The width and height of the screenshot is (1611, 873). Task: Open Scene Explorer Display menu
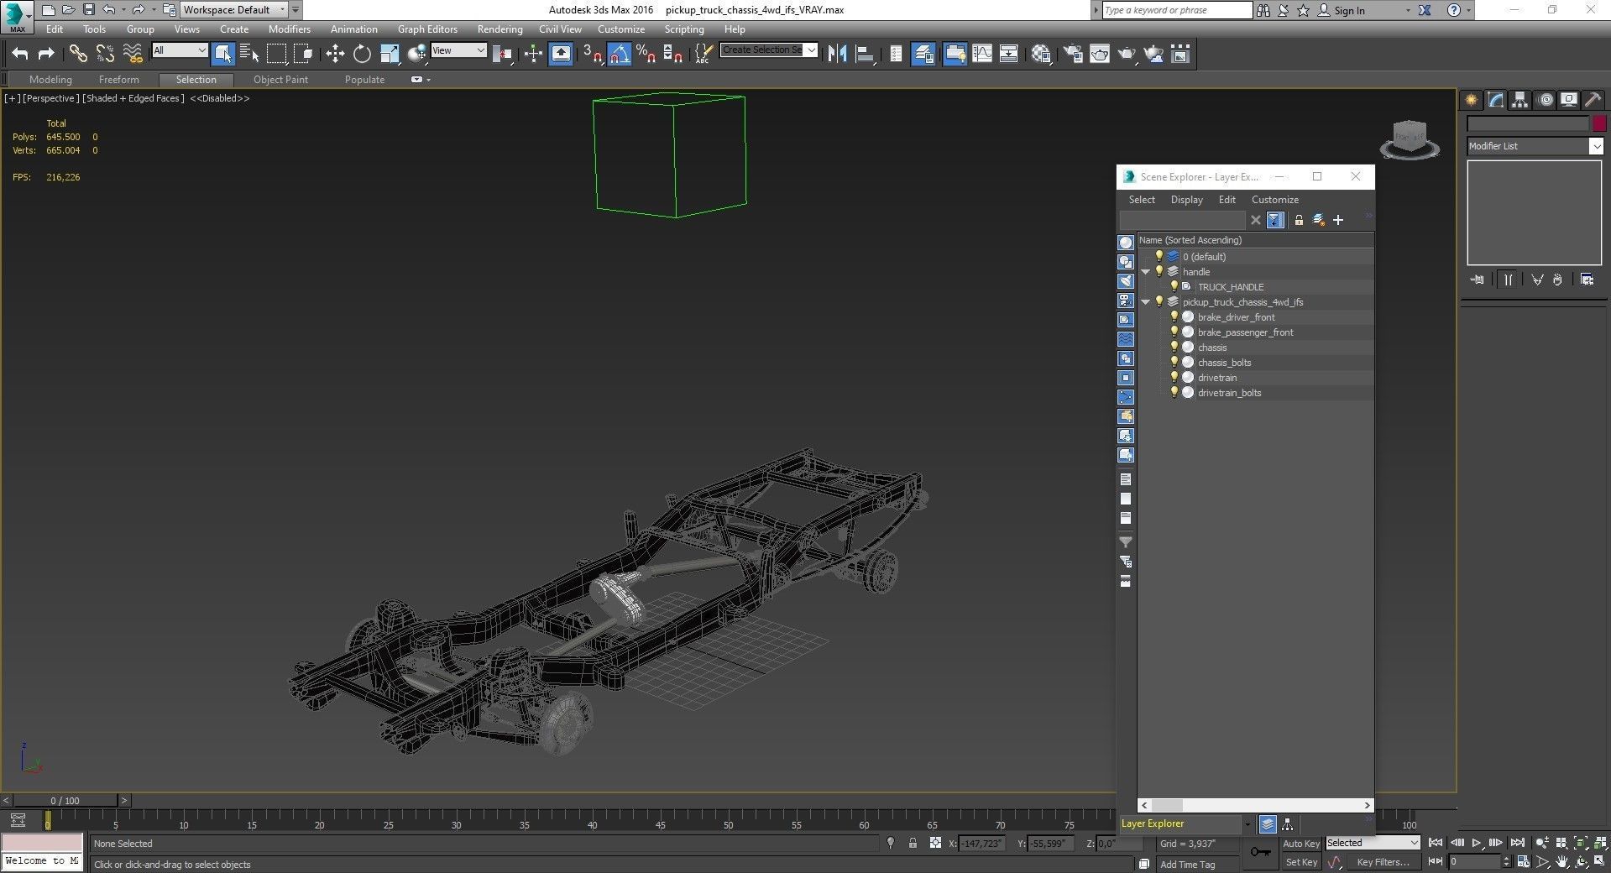point(1186,200)
